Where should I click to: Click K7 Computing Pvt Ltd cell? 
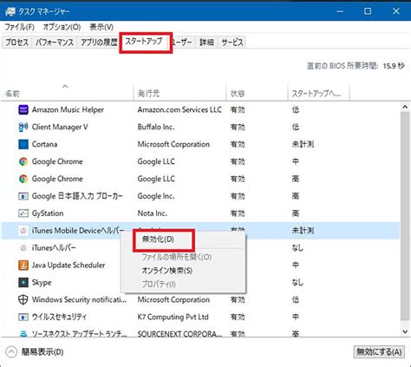[x=173, y=317]
